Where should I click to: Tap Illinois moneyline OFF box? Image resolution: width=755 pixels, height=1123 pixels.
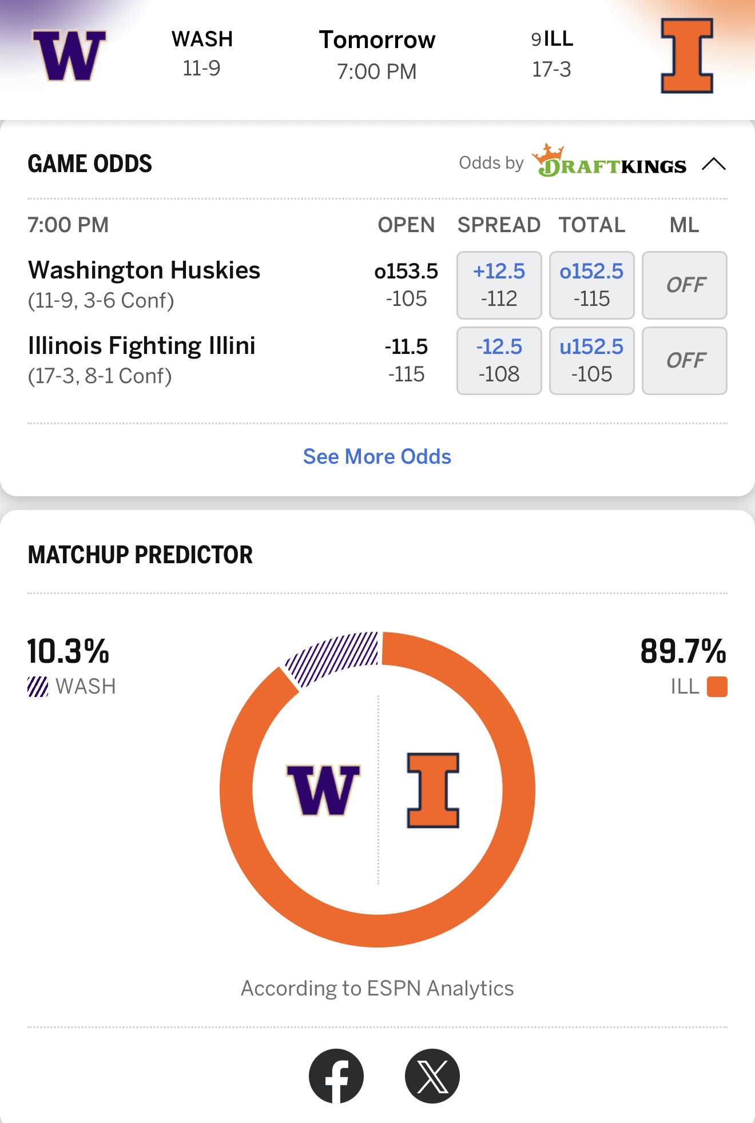tap(684, 360)
